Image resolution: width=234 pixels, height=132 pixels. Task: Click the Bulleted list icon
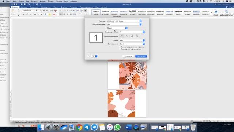[x=60, y=11]
